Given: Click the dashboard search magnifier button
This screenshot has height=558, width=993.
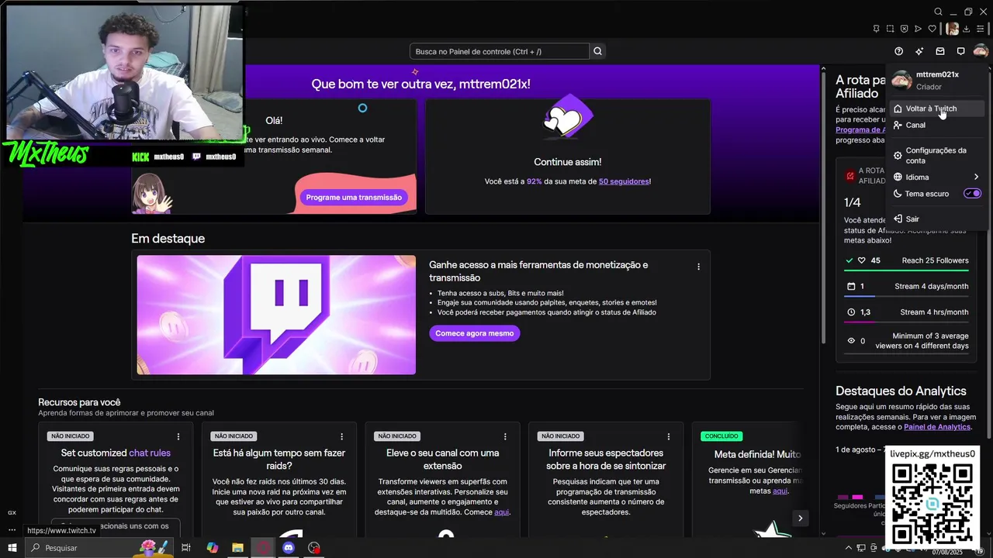Looking at the screenshot, I should tap(597, 51).
